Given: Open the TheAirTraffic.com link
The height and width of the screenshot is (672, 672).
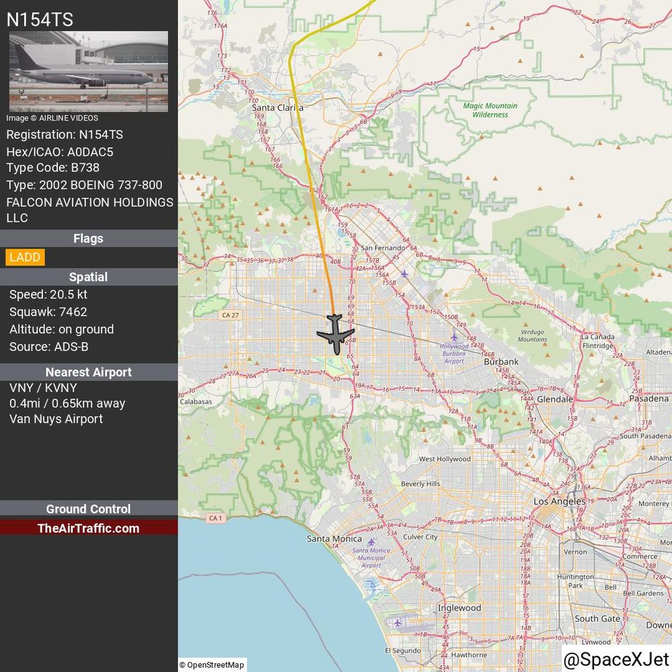Looking at the screenshot, I should coord(88,528).
